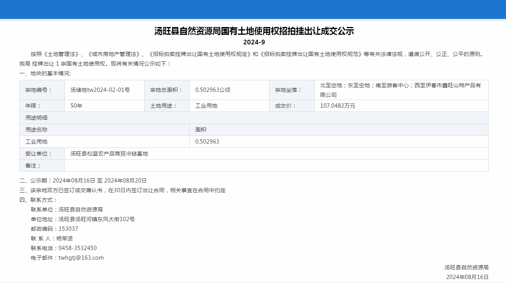
Task: Select the phone number 0458-3532450
Action: pyautogui.click(x=77, y=248)
